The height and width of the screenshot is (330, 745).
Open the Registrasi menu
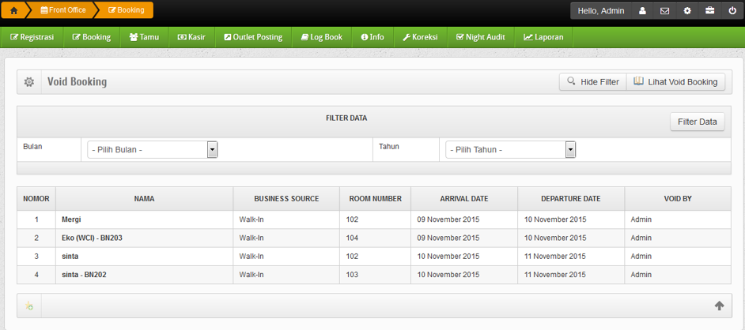(32, 37)
